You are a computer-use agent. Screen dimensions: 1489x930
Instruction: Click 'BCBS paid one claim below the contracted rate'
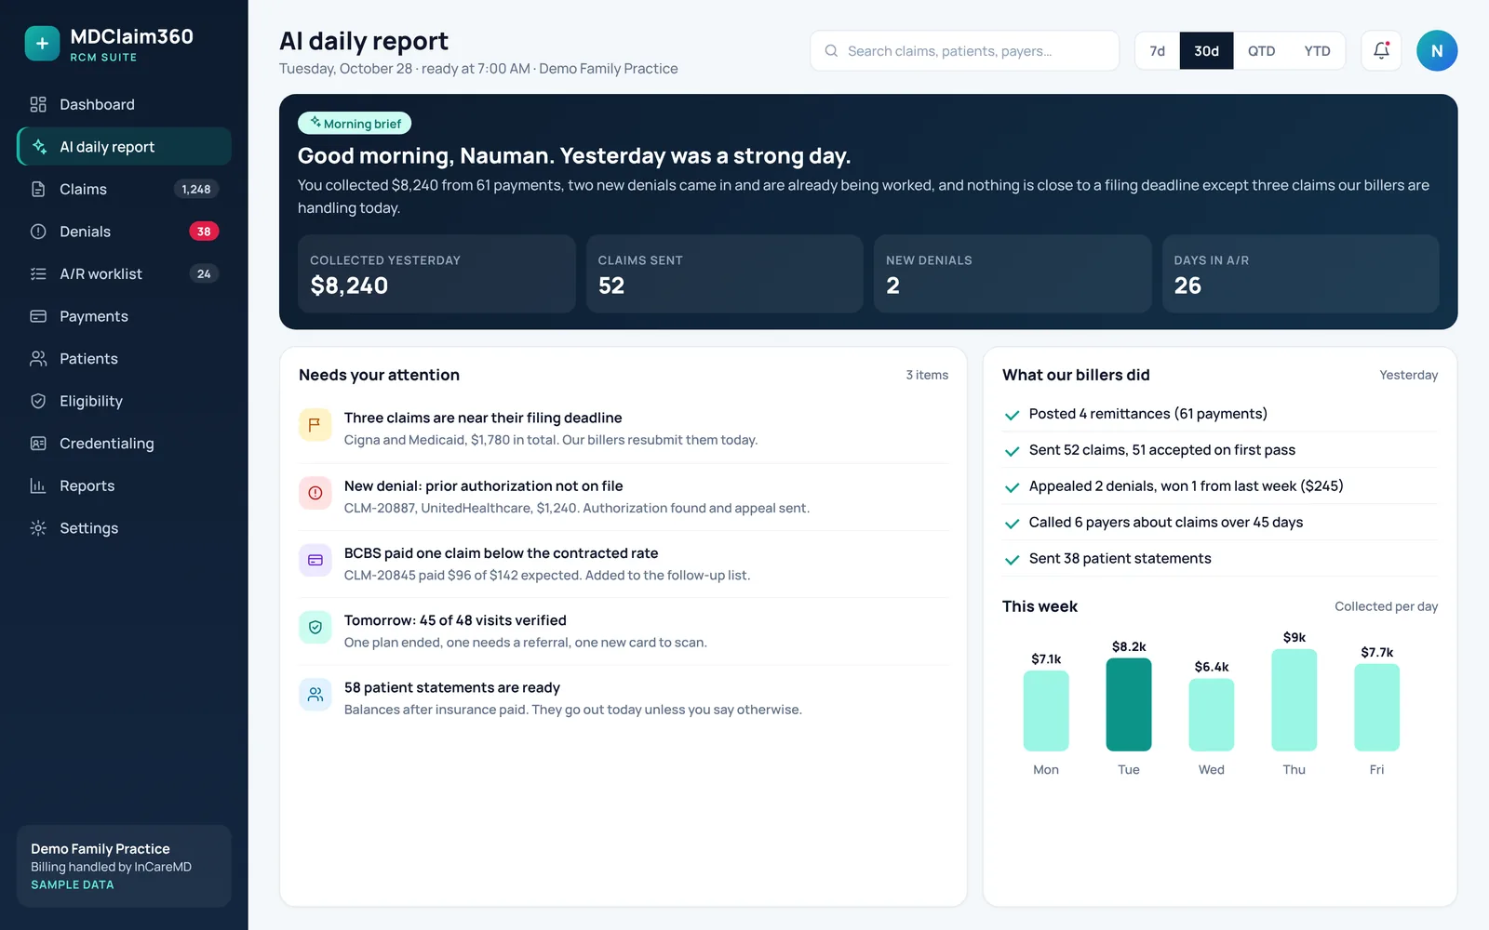(501, 553)
